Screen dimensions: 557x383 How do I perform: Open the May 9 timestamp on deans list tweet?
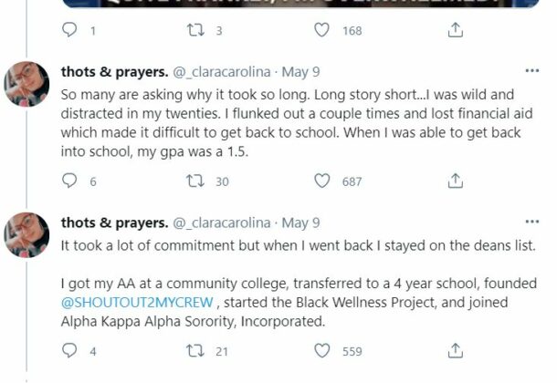point(301,223)
